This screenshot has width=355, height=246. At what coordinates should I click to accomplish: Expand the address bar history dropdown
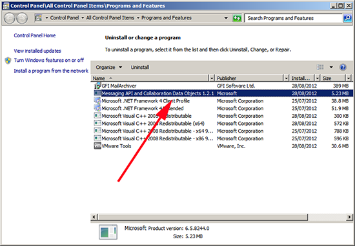(x=226, y=18)
